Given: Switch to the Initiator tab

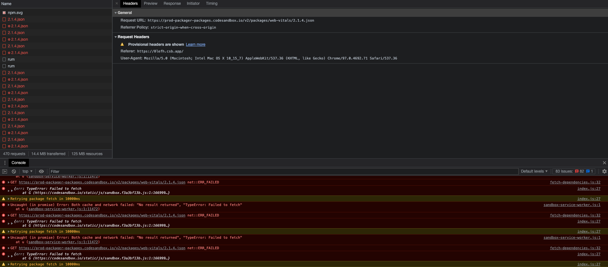Looking at the screenshot, I should 193,3.
